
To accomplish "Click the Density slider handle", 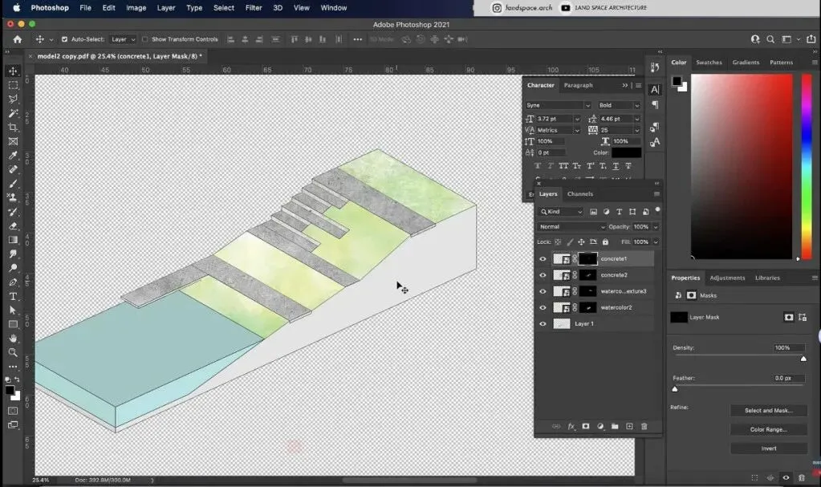I will [x=803, y=359].
